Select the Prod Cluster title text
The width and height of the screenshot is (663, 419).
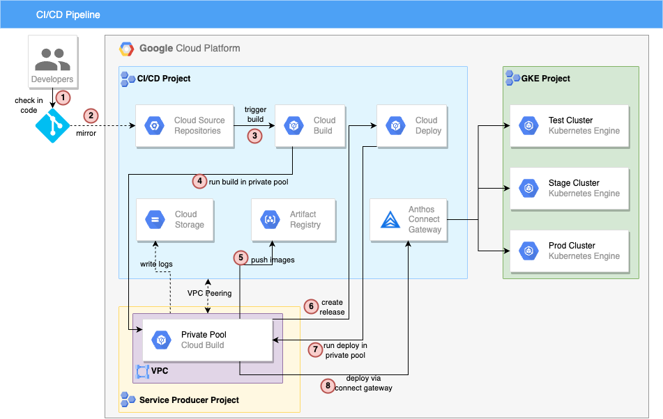click(x=572, y=245)
